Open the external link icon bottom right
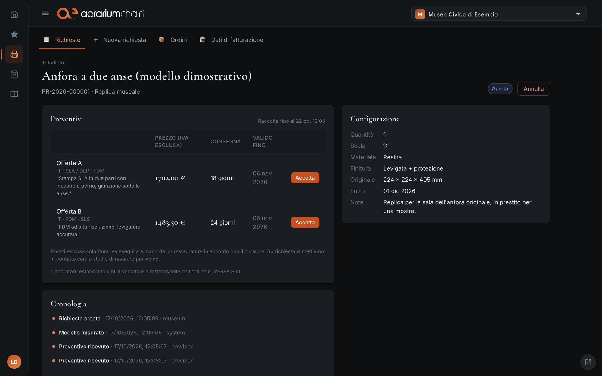Viewport: 602px width, 376px height. point(588,362)
